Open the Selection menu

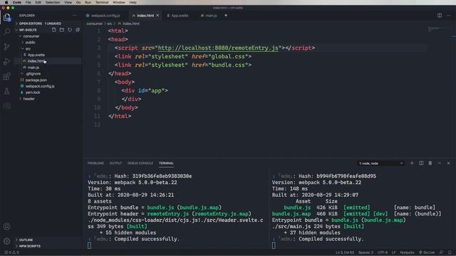click(53, 2)
